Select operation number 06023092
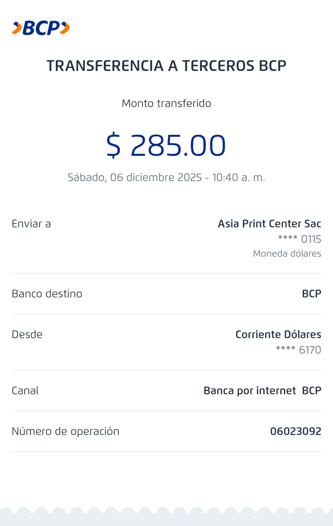Viewport: 333px width, 526px height. (x=296, y=431)
